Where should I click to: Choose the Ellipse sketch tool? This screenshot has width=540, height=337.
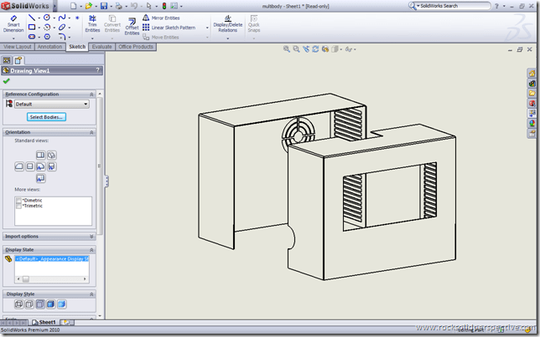coord(62,27)
